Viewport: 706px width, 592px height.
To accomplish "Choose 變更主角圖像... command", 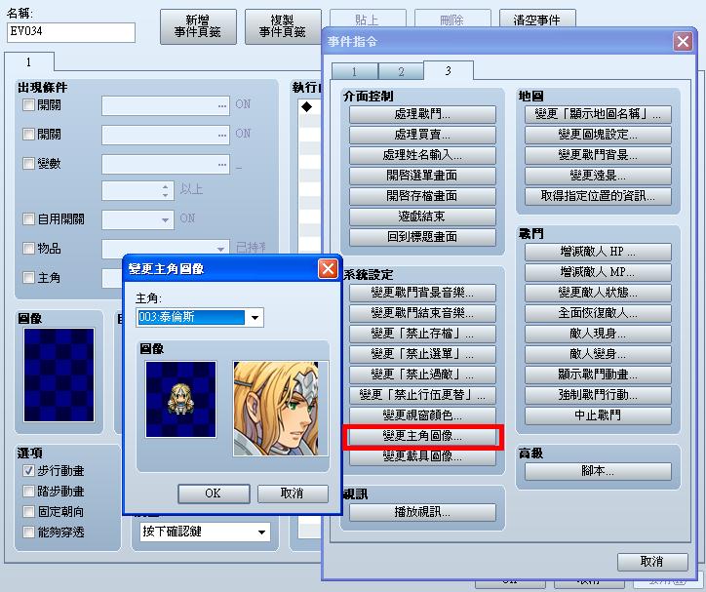I will [x=422, y=436].
